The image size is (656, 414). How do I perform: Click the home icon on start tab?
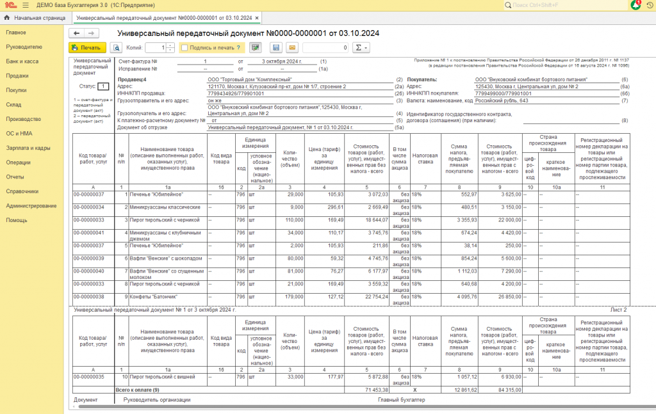[6, 18]
